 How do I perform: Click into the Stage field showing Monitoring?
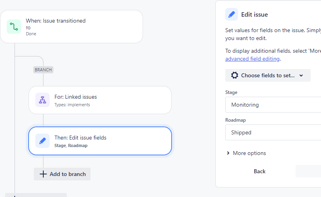pyautogui.click(x=274, y=105)
